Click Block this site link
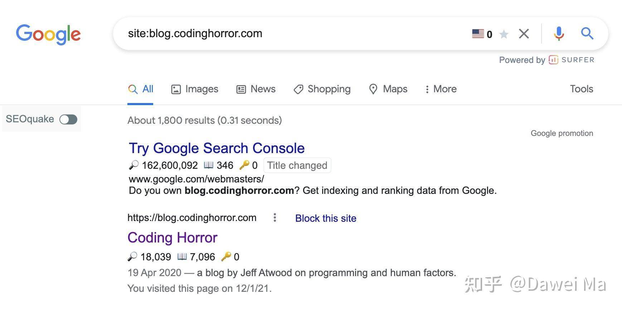The height and width of the screenshot is (309, 622). [326, 218]
